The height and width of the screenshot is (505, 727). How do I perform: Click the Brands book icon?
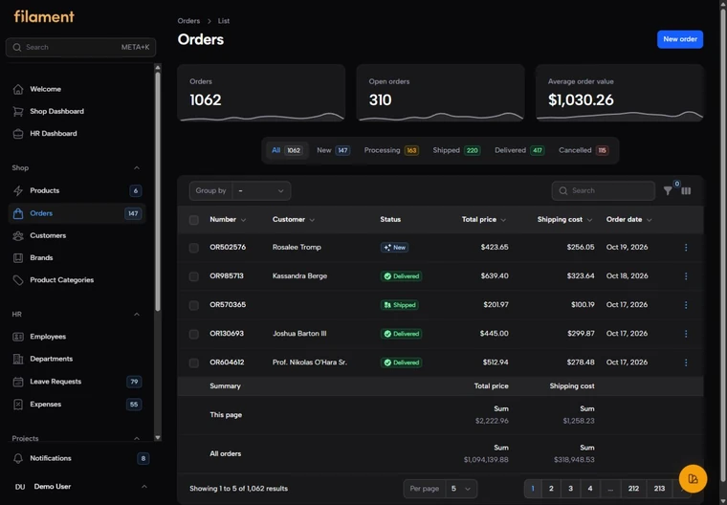coord(18,258)
